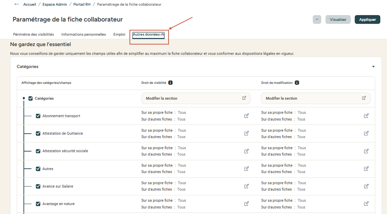The image size is (387, 214).
Task: Click the Paramétrage de la fiche collaborateur breadcrumb
Action: click(x=129, y=4)
